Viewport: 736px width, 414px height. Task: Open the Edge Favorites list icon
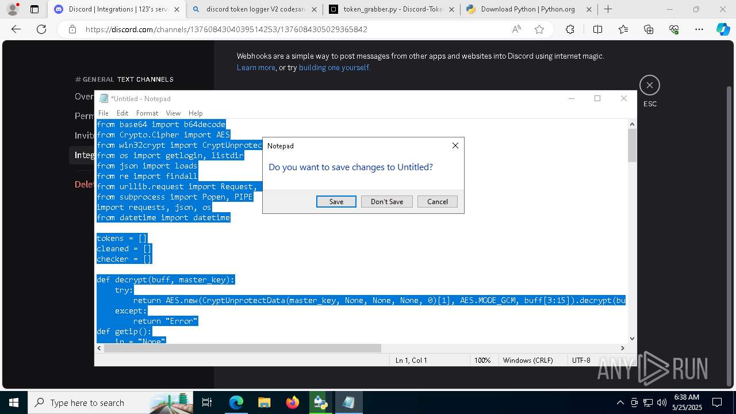623,29
